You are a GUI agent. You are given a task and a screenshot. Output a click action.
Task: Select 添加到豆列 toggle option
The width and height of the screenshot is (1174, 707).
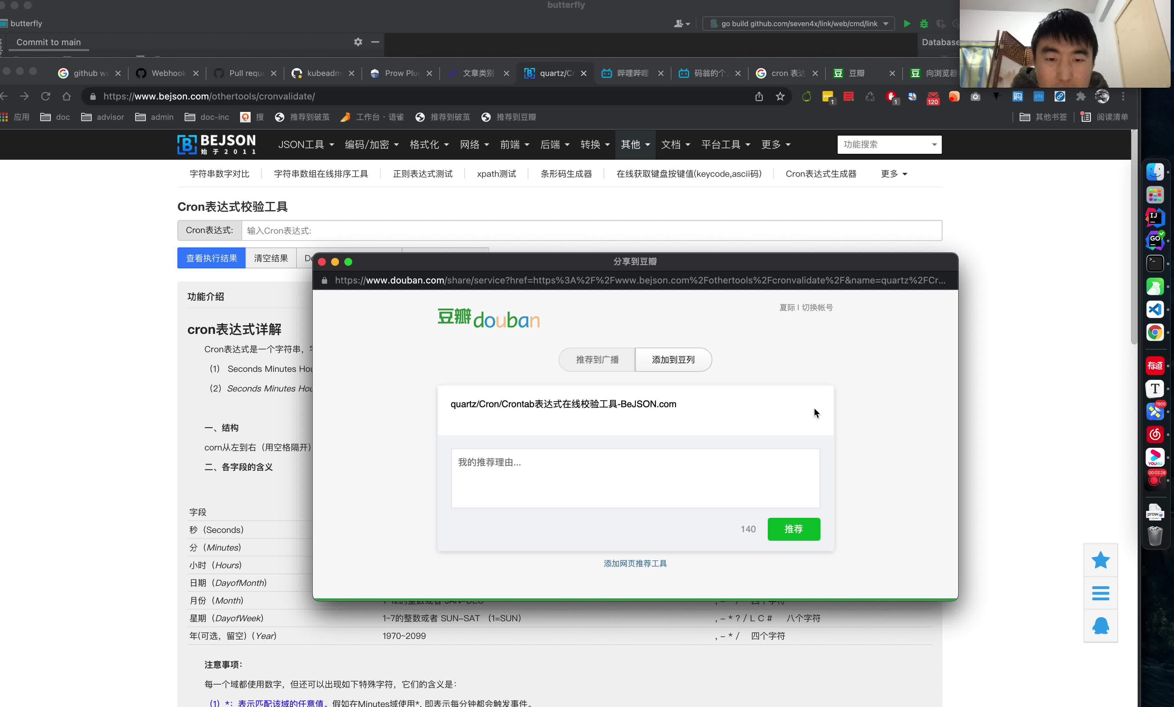pyautogui.click(x=673, y=360)
